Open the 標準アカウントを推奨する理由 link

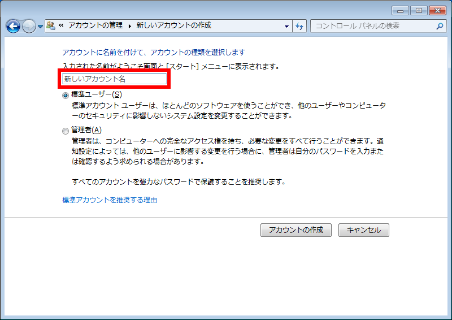tap(110, 200)
